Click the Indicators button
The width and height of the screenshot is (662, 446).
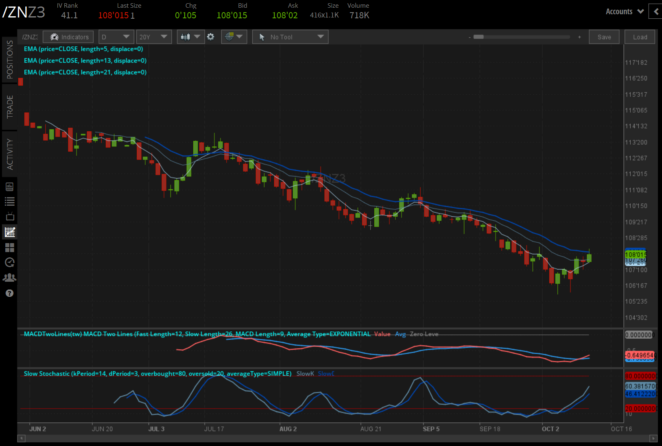coord(68,37)
